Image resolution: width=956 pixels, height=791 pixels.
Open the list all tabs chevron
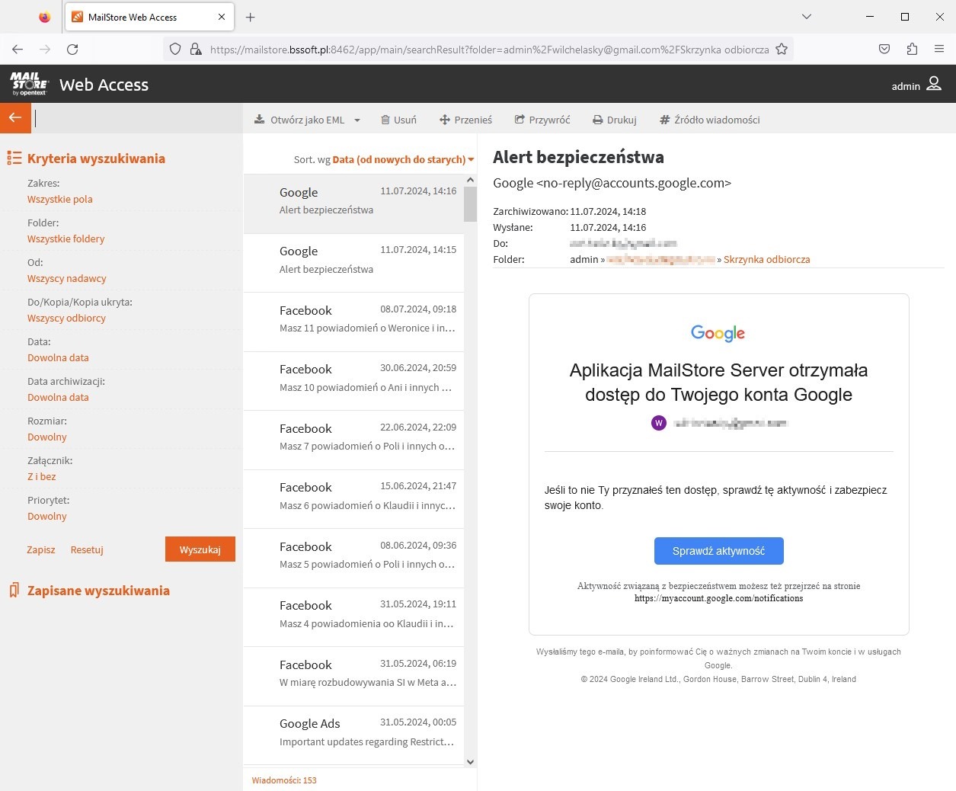[x=807, y=17]
